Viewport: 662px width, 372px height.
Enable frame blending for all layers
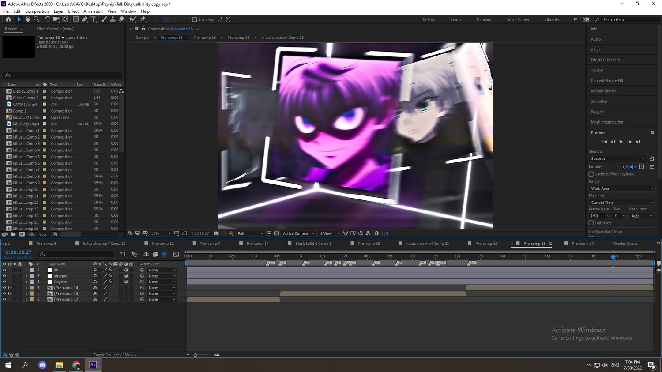click(x=155, y=254)
